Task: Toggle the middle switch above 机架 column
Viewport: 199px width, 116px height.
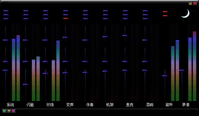Action: tap(105, 15)
